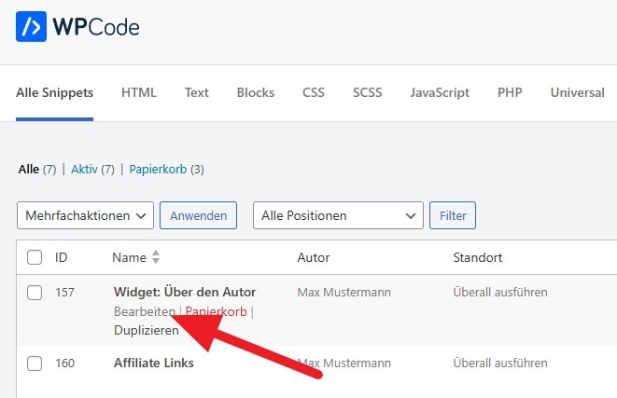Click the WPCode logo icon
This screenshot has width=617, height=398.
pyautogui.click(x=33, y=26)
